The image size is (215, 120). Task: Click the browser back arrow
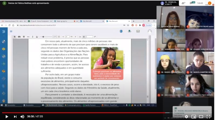(2, 25)
